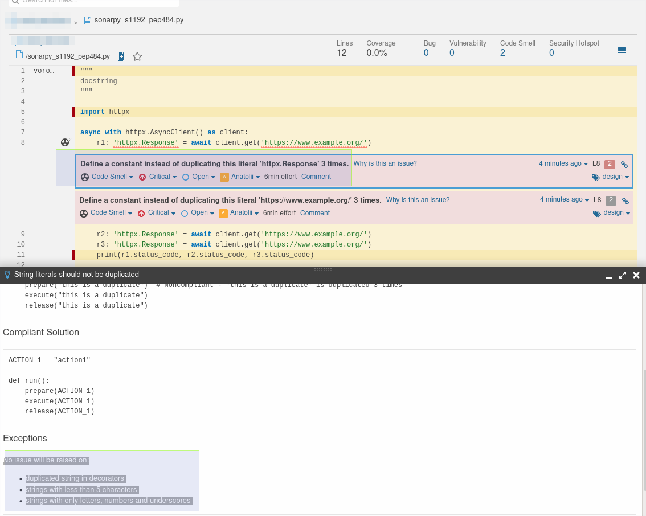Open the Vulnerability count 0 link
Screen dimensions: 646x516
pyautogui.click(x=452, y=53)
